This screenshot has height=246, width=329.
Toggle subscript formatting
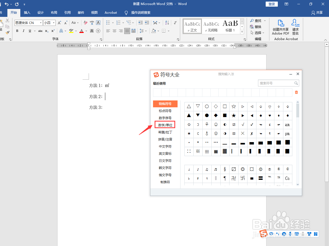tap(47, 31)
